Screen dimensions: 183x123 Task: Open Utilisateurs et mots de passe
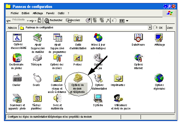118,98
